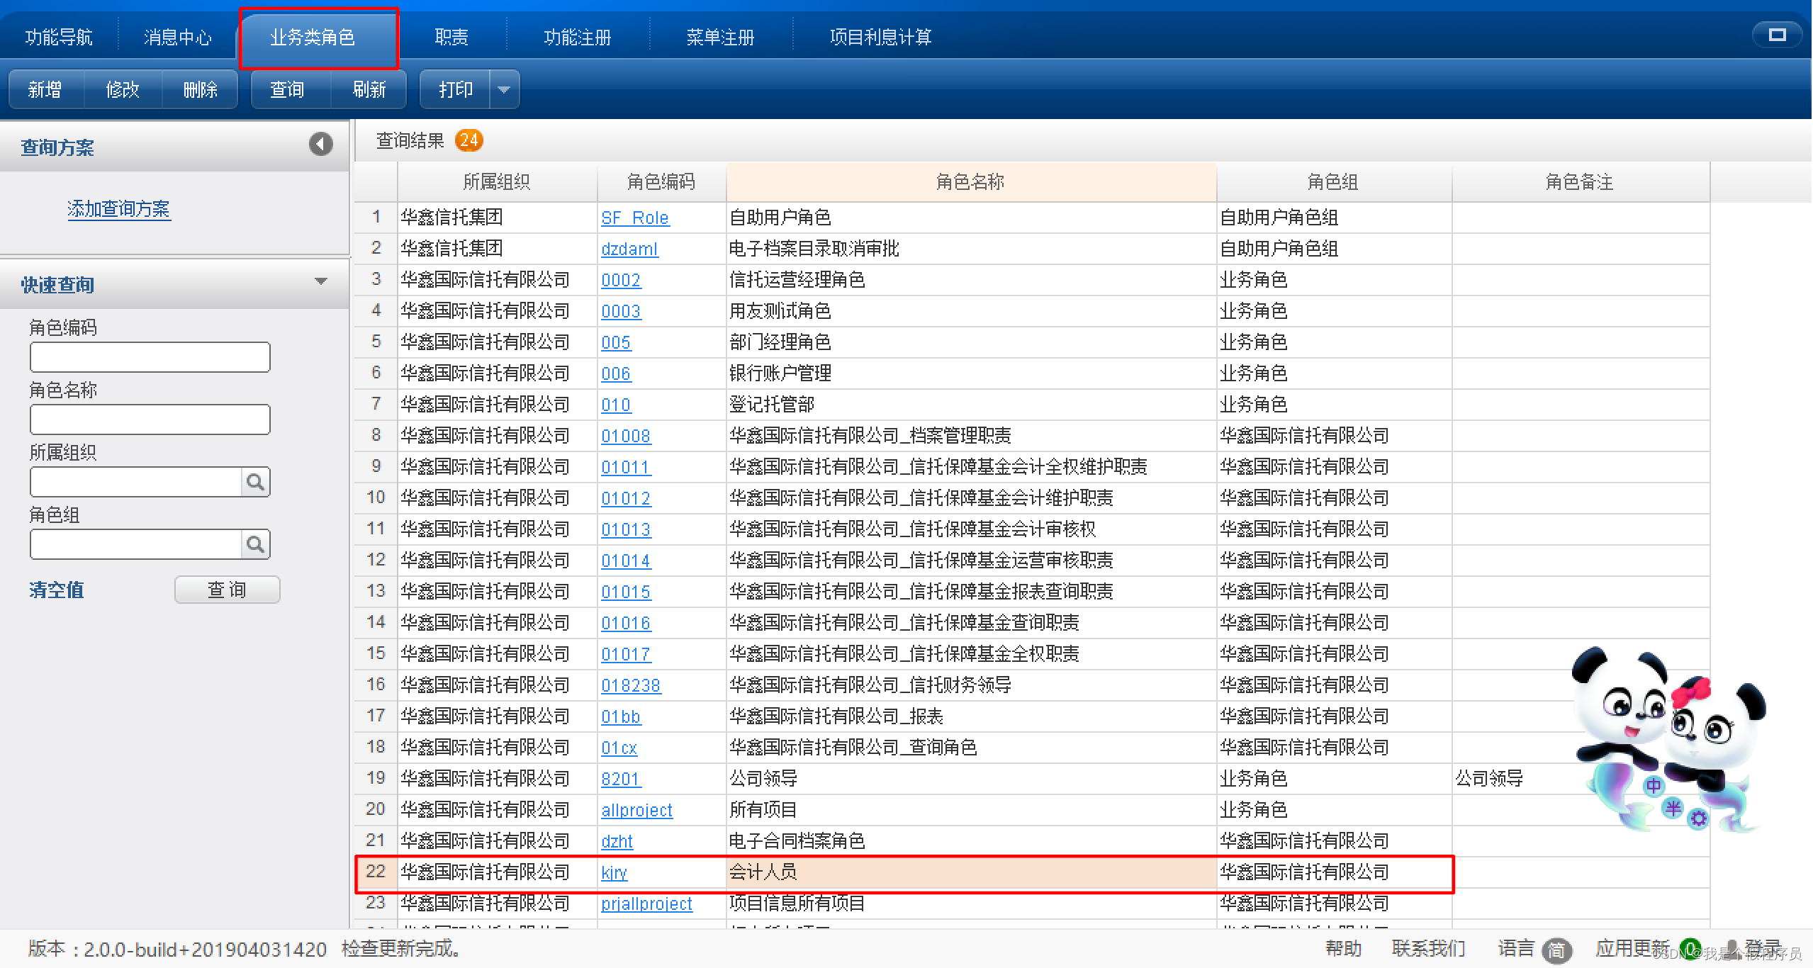1813x968 pixels.
Task: Click the 简 language icon in status bar
Action: (x=1556, y=950)
